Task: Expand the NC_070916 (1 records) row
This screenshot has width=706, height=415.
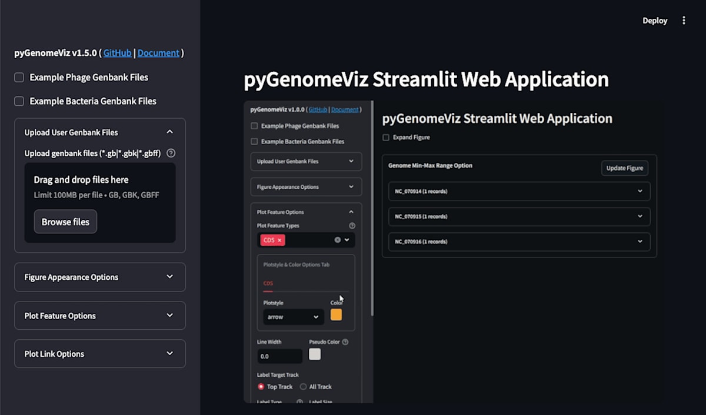Action: pos(519,242)
